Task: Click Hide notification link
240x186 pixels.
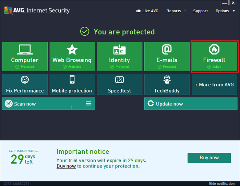Action: pos(221,183)
